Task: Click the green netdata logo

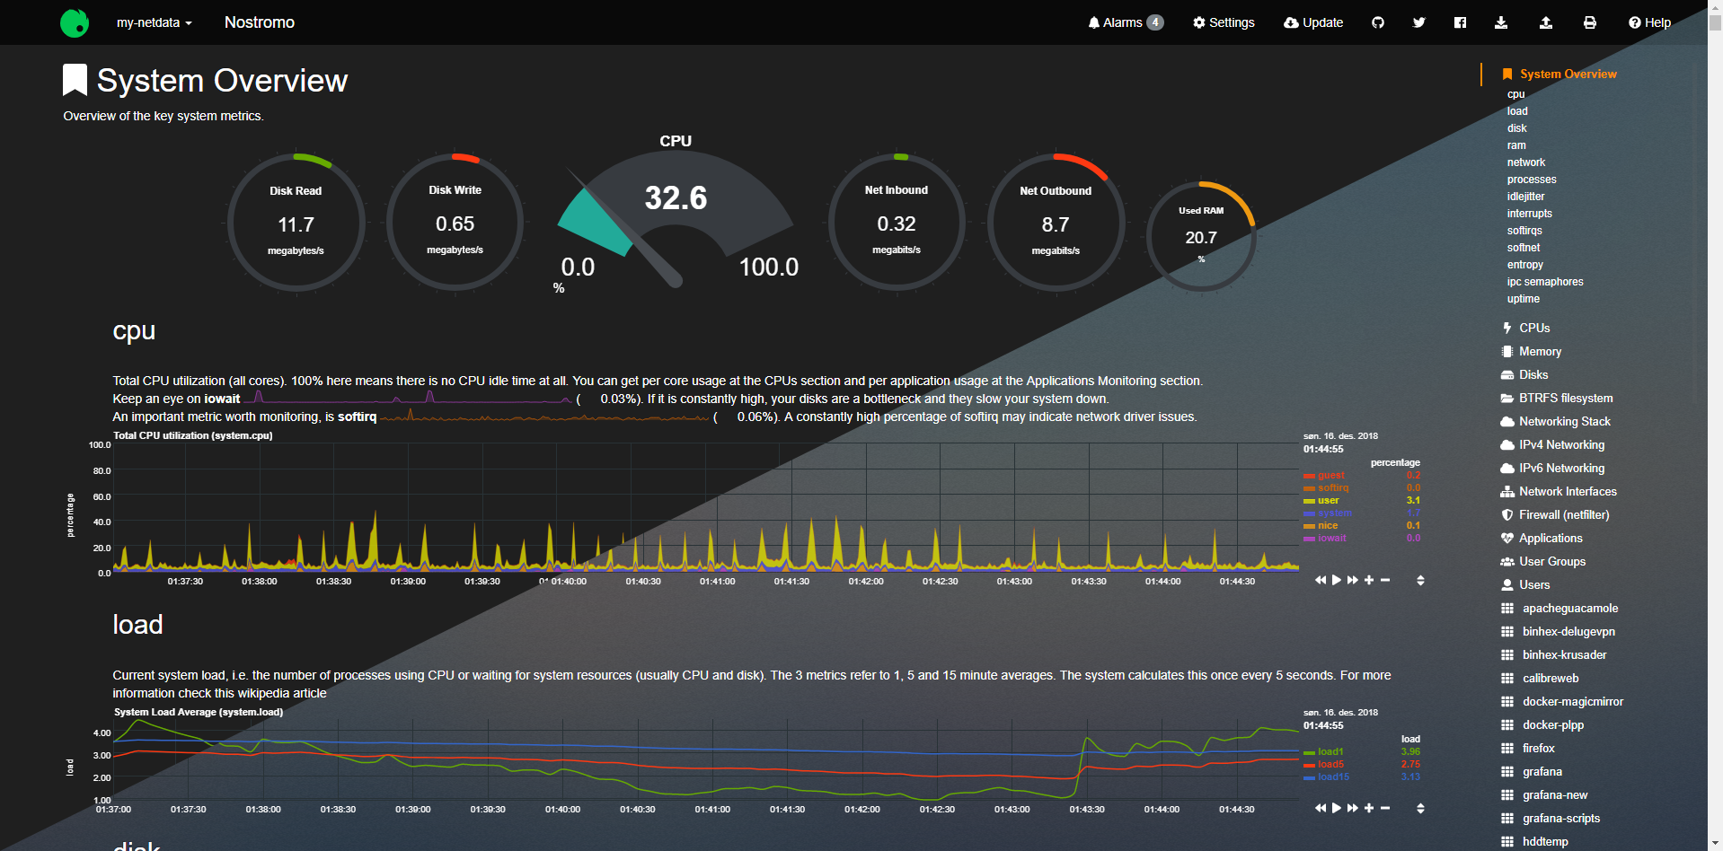Action: [x=75, y=22]
